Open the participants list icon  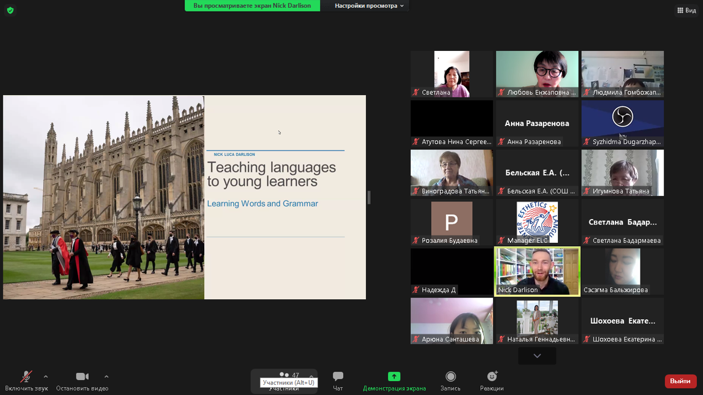point(285,375)
